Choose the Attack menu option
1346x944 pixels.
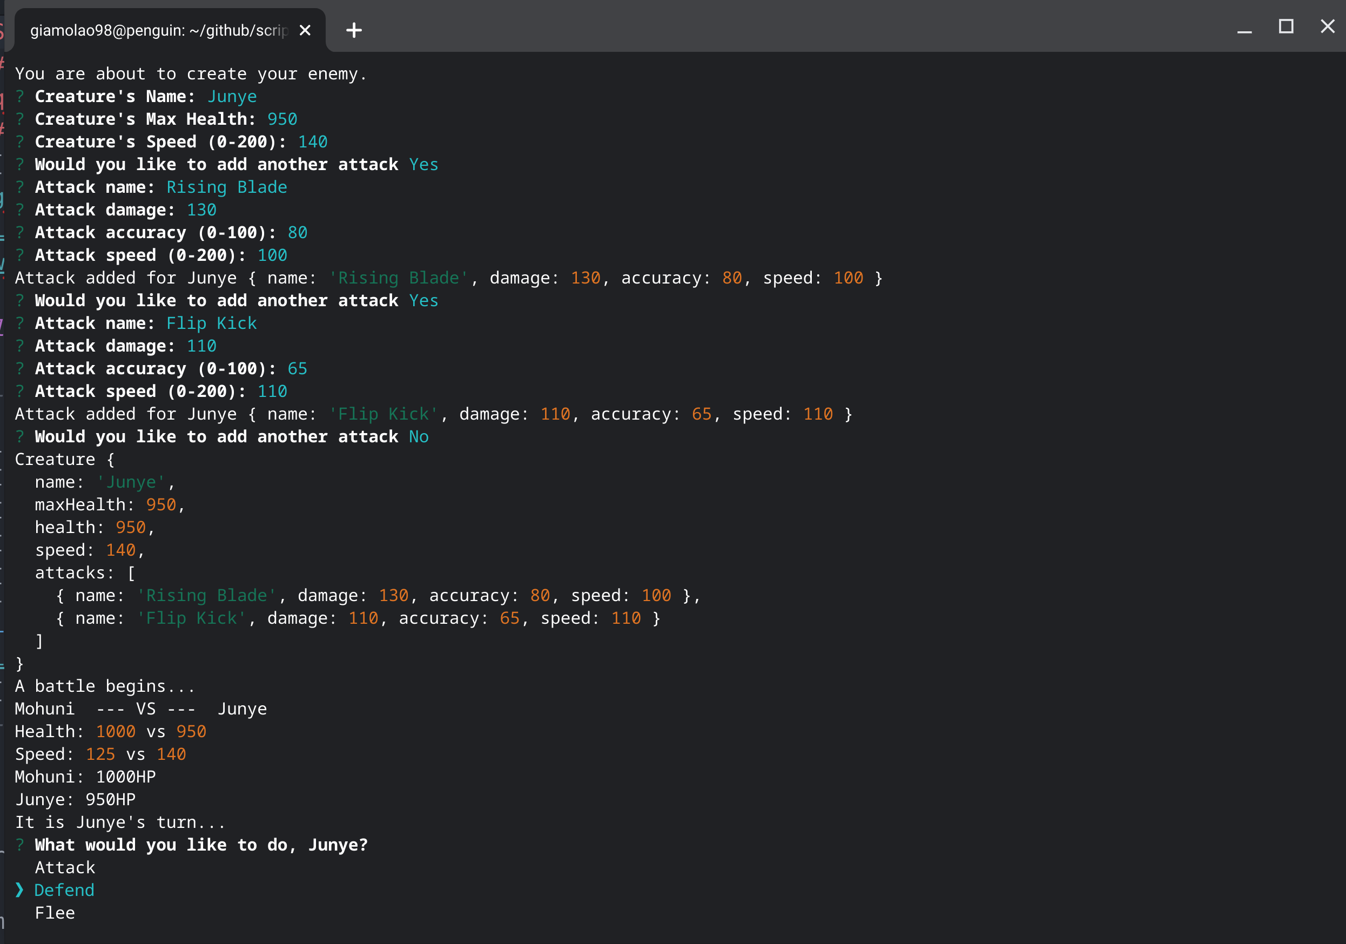coord(65,867)
